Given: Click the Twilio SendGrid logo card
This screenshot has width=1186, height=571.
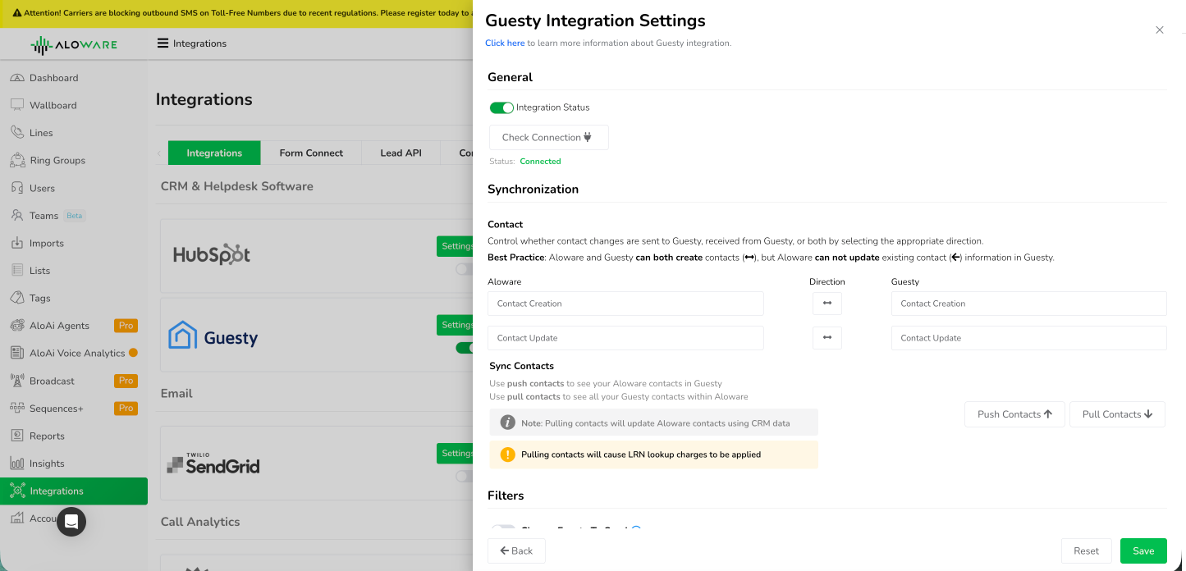Looking at the screenshot, I should pyautogui.click(x=213, y=464).
